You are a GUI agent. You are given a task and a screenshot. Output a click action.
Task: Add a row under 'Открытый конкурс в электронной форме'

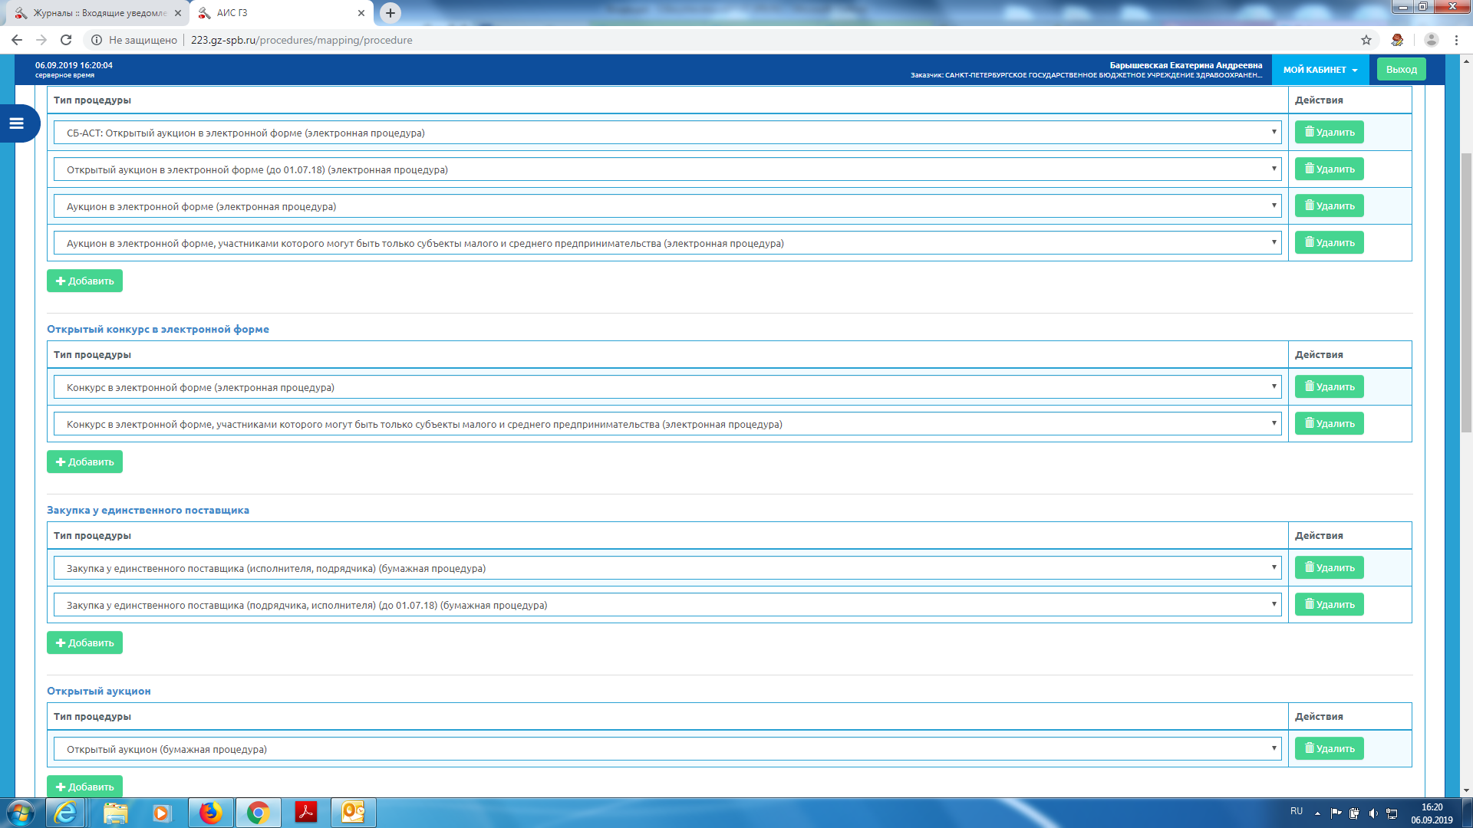(x=84, y=462)
